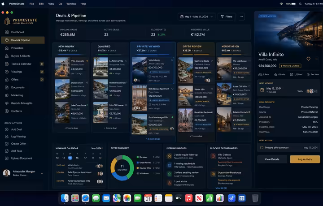
Task: Open Villa Infinito detail panel more options
Action: [316, 59]
